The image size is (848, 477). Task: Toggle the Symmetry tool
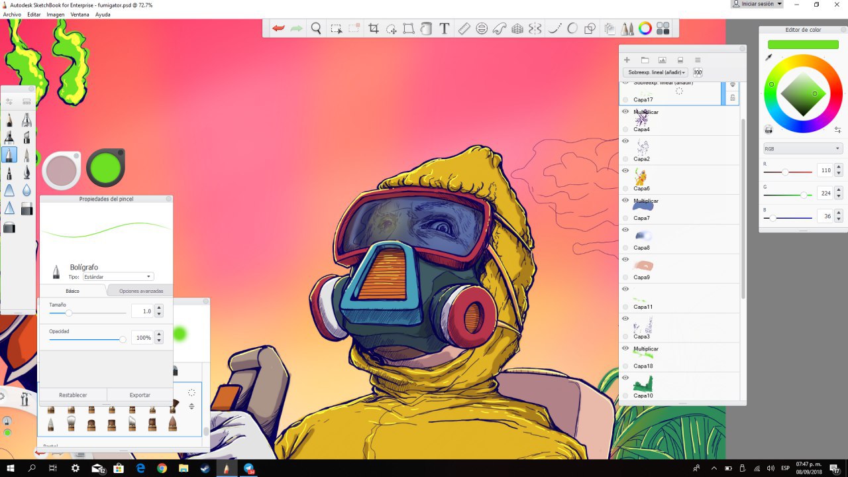point(535,28)
